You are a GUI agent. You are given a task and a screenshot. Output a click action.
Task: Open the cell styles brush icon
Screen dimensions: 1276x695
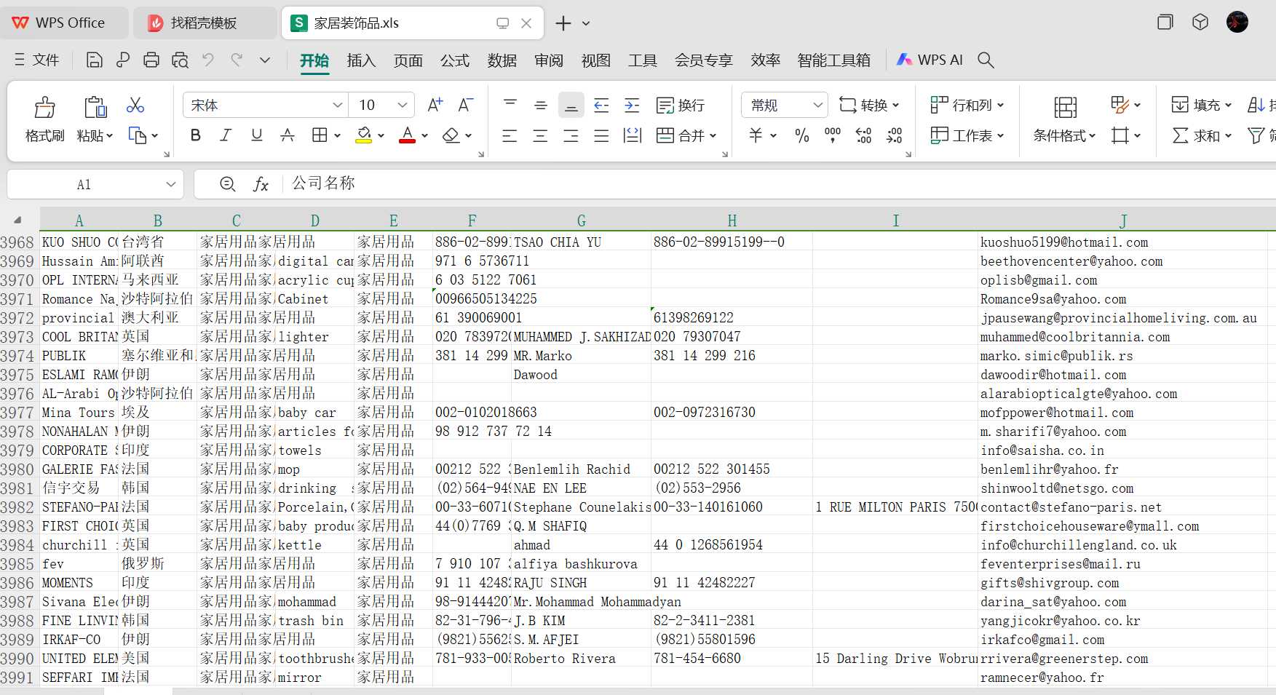pyautogui.click(x=1120, y=106)
